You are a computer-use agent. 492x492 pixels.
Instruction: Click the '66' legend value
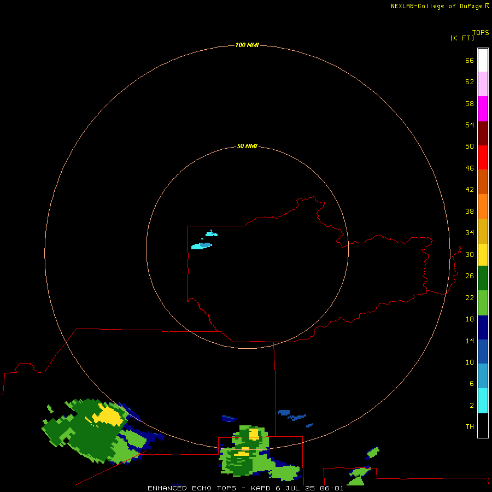(470, 60)
